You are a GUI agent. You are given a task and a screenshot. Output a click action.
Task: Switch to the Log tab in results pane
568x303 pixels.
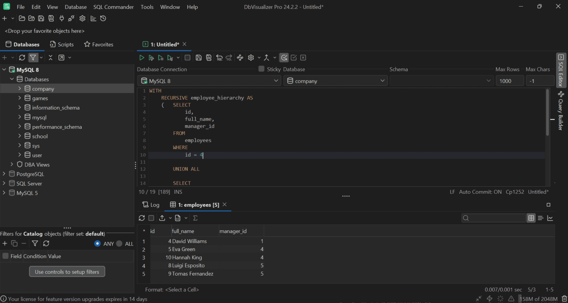(151, 204)
